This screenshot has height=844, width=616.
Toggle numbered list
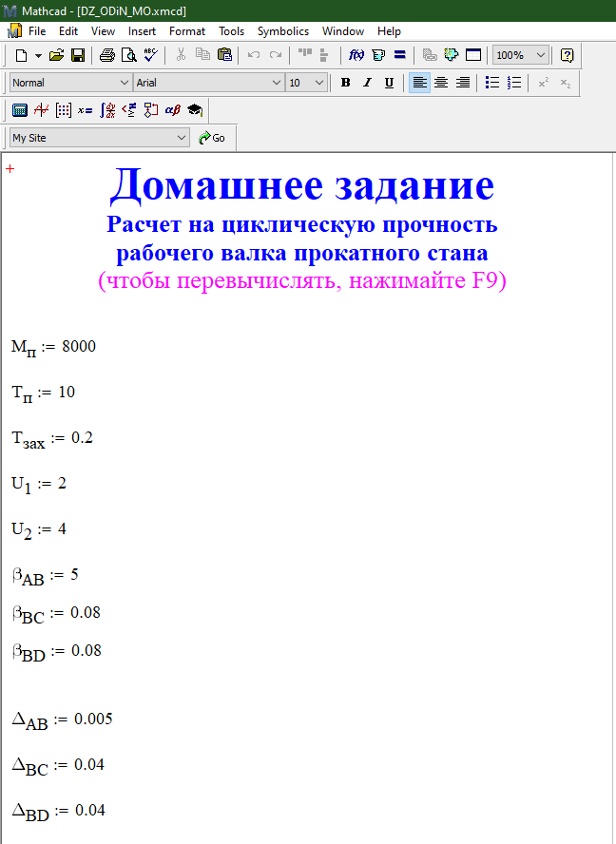tap(513, 83)
